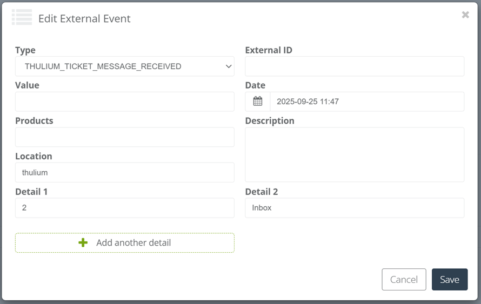Save the external event changes

click(449, 280)
